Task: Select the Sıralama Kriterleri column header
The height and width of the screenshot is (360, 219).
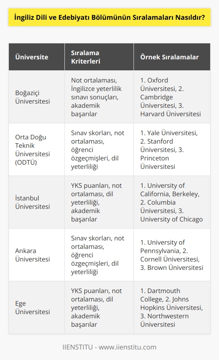Action: (99, 57)
